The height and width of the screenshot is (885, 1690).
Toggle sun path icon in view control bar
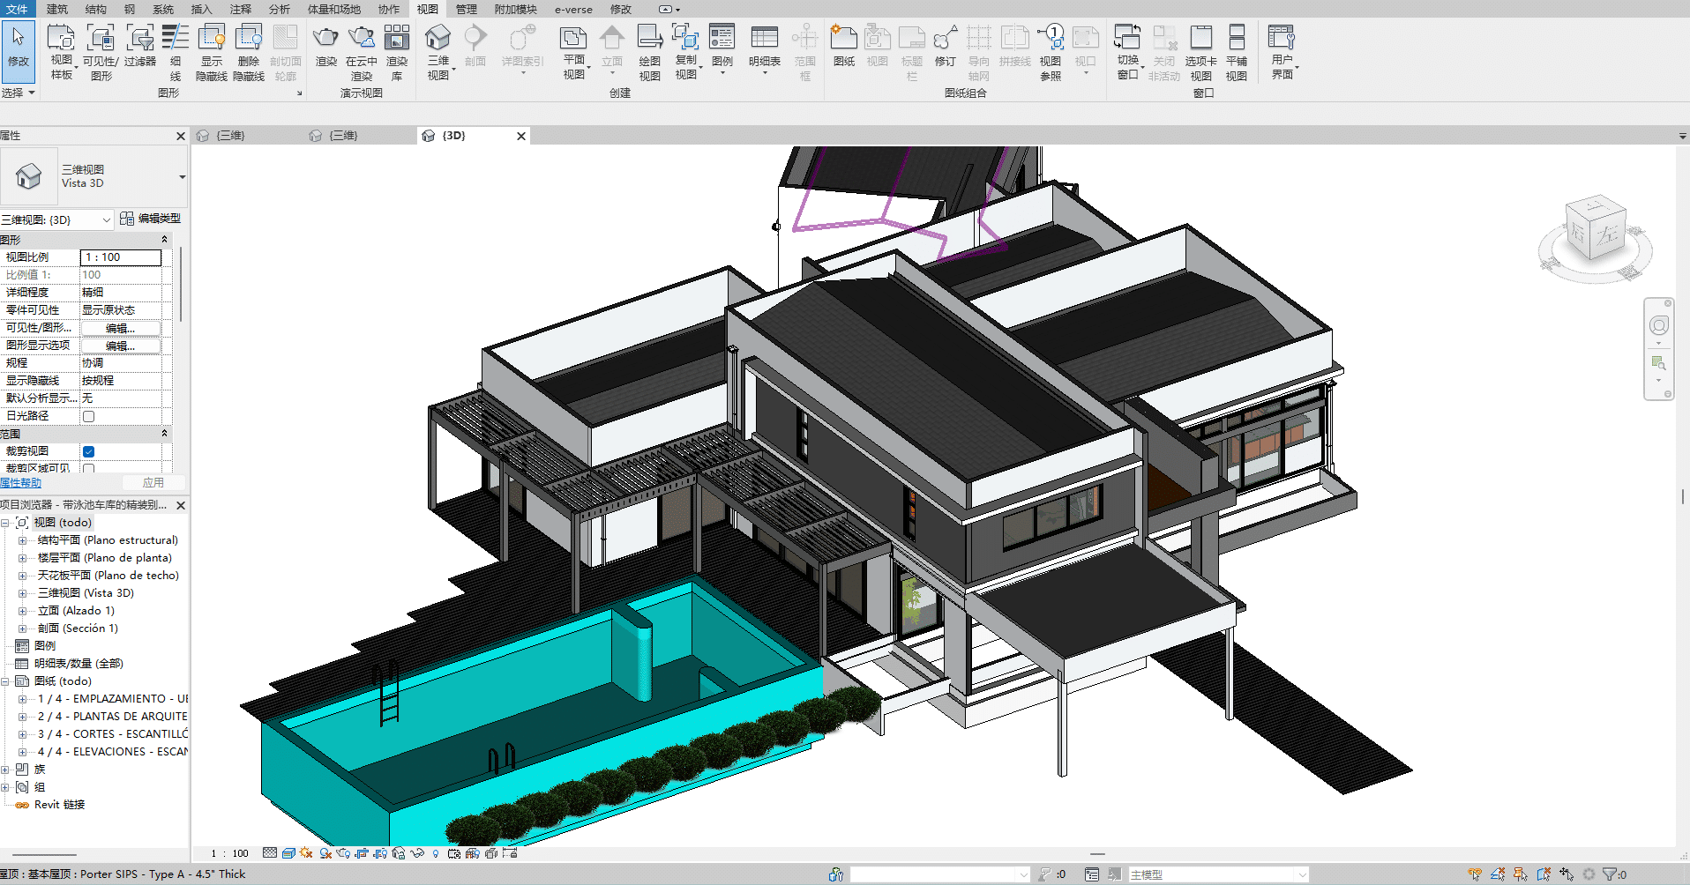[306, 853]
